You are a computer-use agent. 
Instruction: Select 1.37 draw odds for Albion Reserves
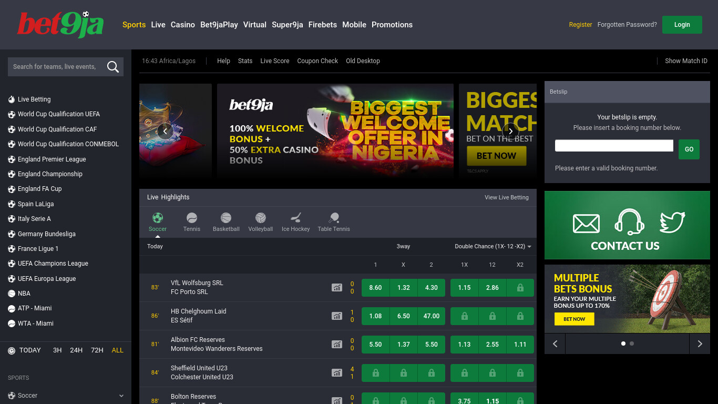[404, 345]
